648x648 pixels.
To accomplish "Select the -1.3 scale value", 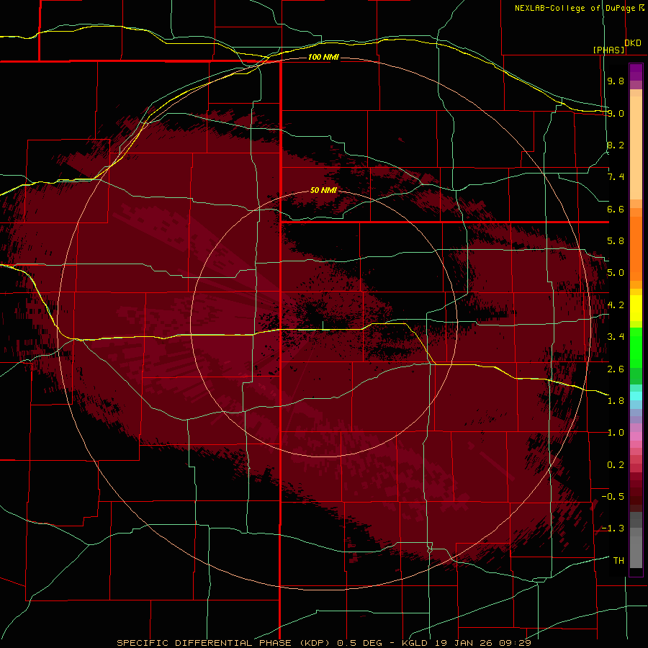I will coord(613,528).
